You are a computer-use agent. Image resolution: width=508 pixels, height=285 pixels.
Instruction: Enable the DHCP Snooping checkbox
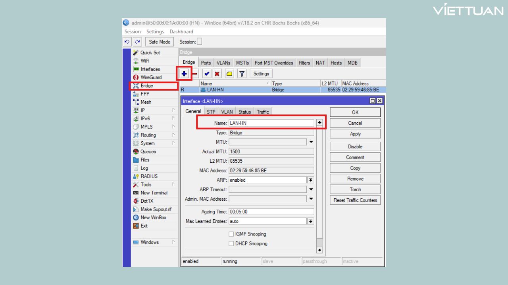[231, 243]
